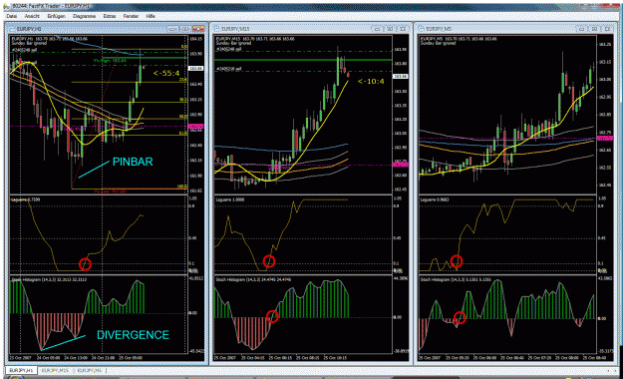Open the Fenster menu

pyautogui.click(x=131, y=16)
